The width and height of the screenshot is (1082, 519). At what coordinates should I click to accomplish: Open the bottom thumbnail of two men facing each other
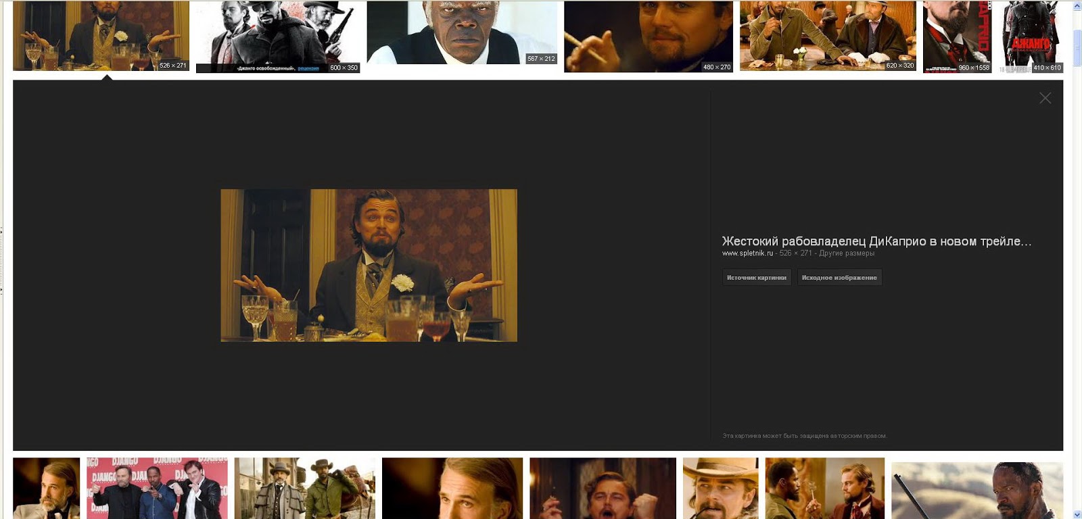tap(824, 488)
